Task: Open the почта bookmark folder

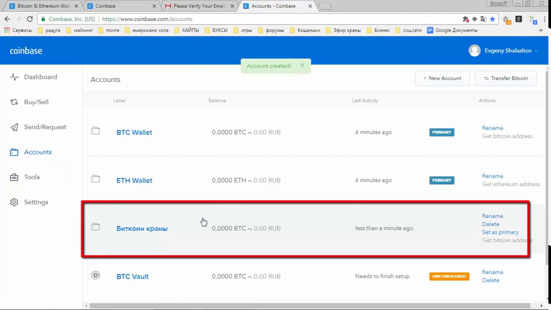Action: [108, 30]
